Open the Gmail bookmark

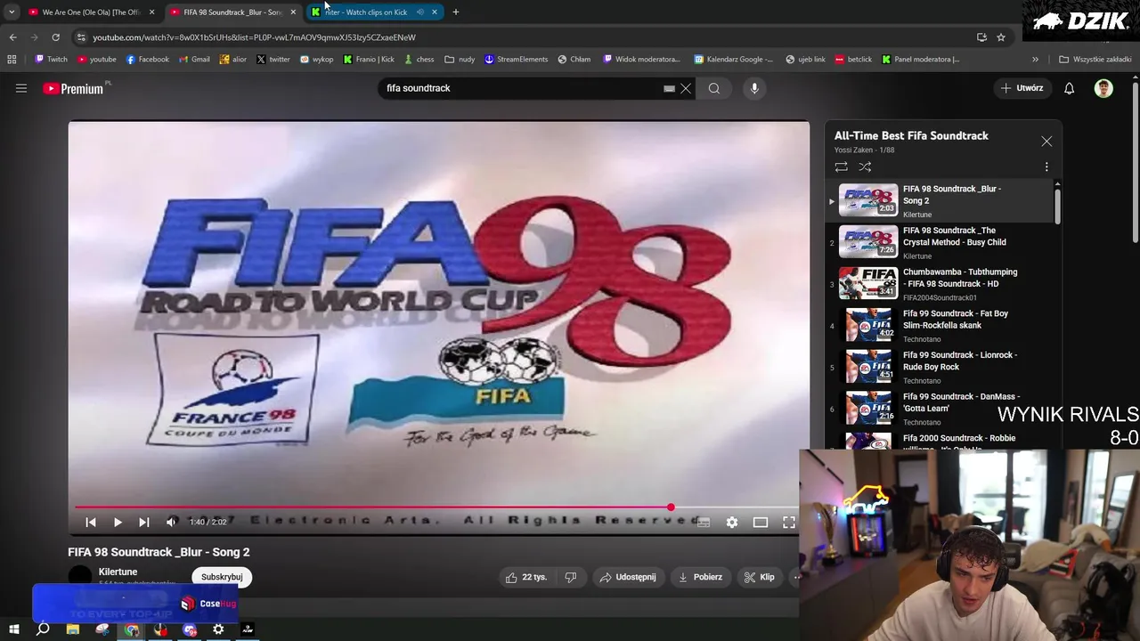coord(194,60)
